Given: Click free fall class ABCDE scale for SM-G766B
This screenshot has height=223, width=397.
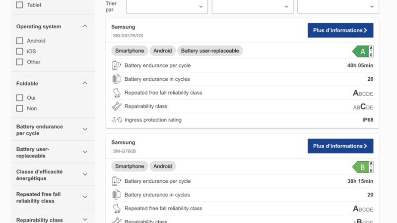Looking at the screenshot, I should [363, 209].
